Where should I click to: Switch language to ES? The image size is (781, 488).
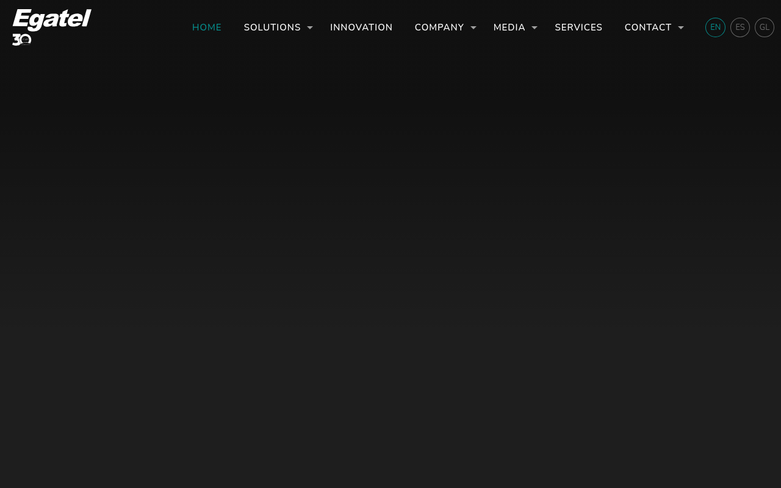[x=740, y=27]
